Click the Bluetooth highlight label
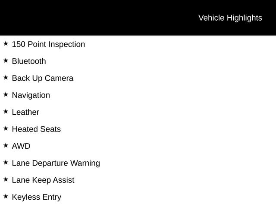276x207 pixels. point(29,61)
